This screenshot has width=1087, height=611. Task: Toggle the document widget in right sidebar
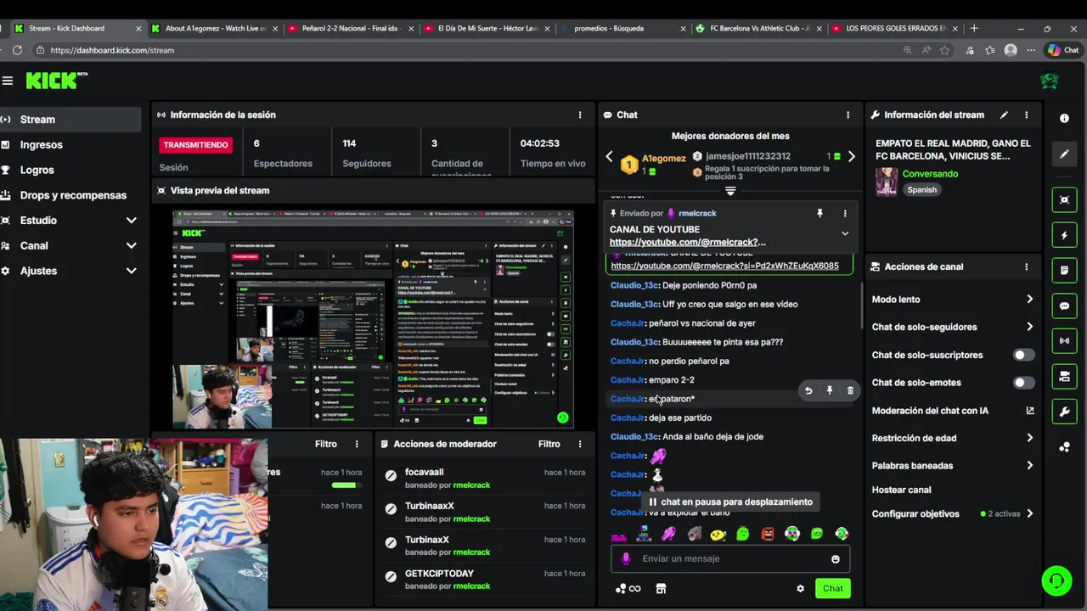coord(1064,271)
